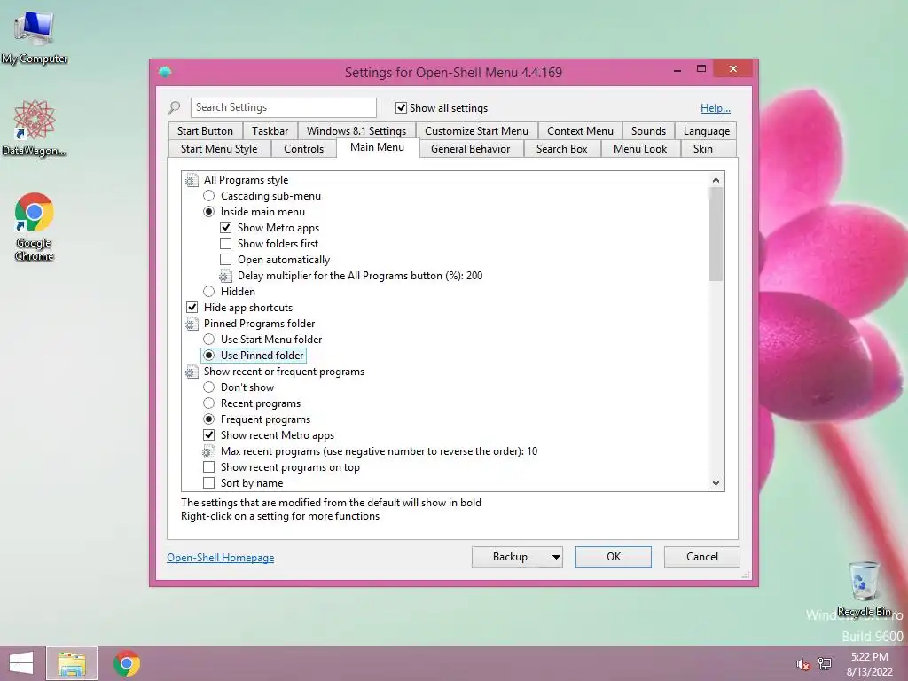Click gear icon beside Show recent or frequent programs

[192, 372]
